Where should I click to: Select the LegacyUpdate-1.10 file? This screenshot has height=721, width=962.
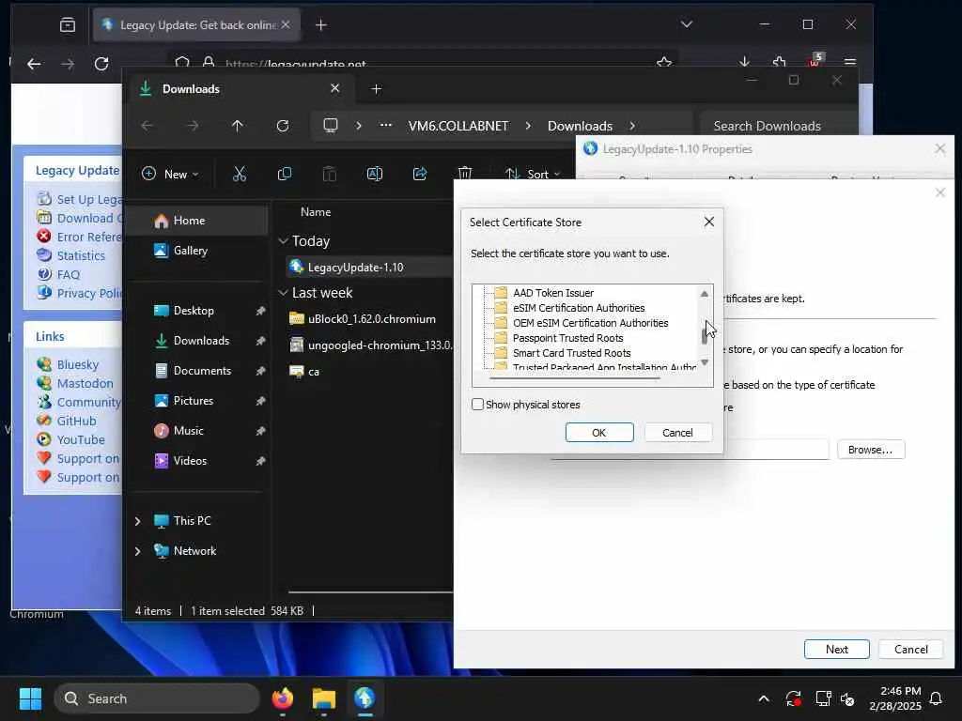coord(368,268)
